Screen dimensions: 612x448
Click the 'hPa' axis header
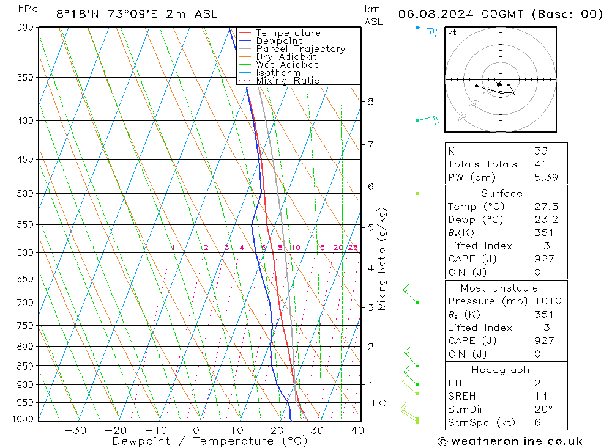[28, 9]
